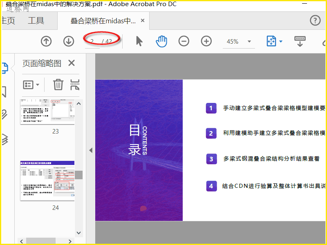Click the 45% zoom value field
This screenshot has width=327, height=245.
pos(233,42)
